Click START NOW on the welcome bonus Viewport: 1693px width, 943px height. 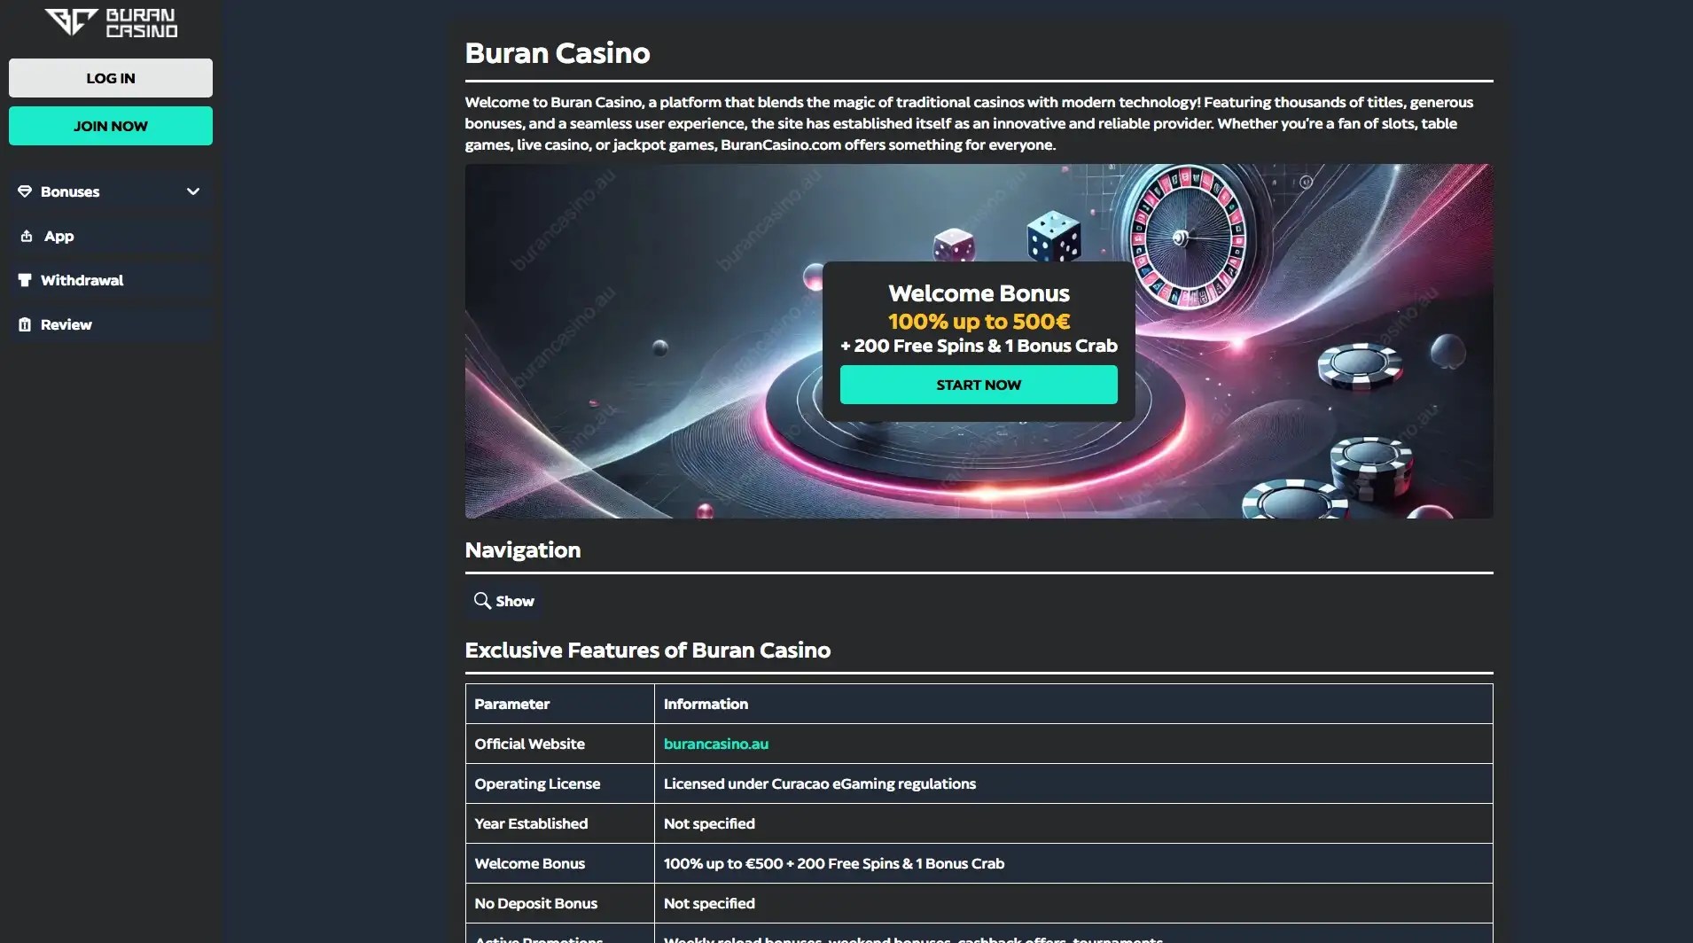coord(979,385)
